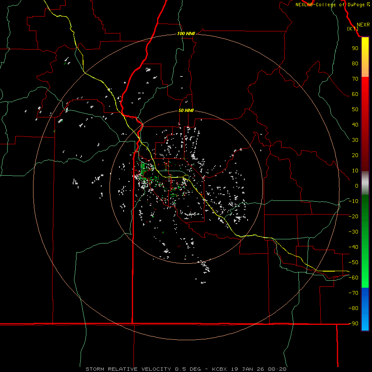The width and height of the screenshot is (372, 372).
Task: Click the 70 value on velocity scale
Action: pyautogui.click(x=355, y=79)
